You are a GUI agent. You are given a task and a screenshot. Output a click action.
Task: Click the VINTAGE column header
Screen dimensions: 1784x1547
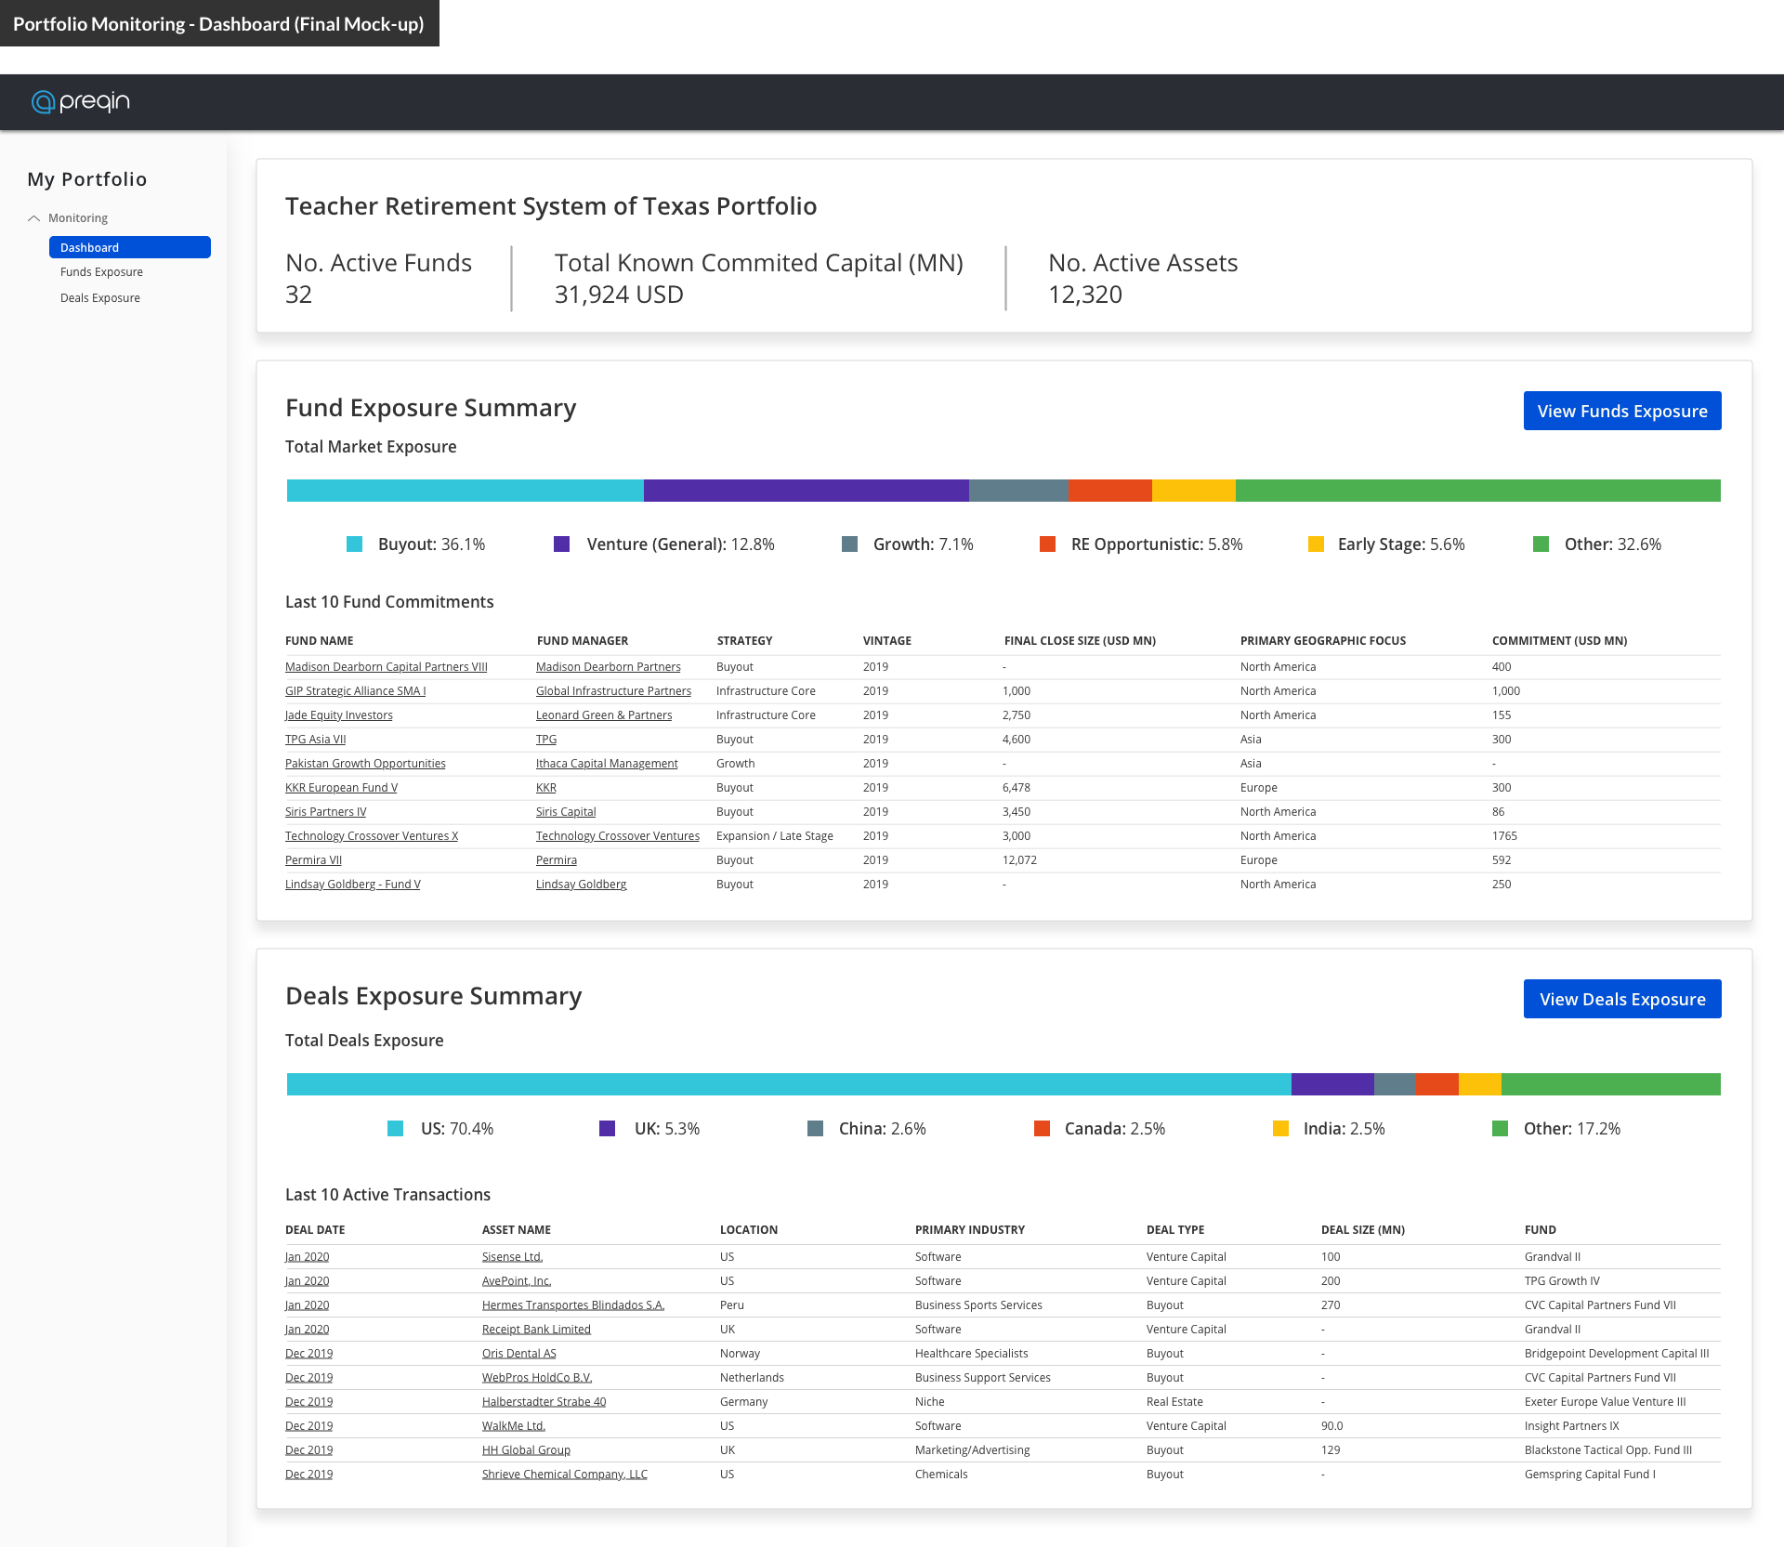[x=887, y=641]
